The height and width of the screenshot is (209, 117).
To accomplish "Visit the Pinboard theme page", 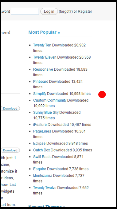I will [41, 82].
